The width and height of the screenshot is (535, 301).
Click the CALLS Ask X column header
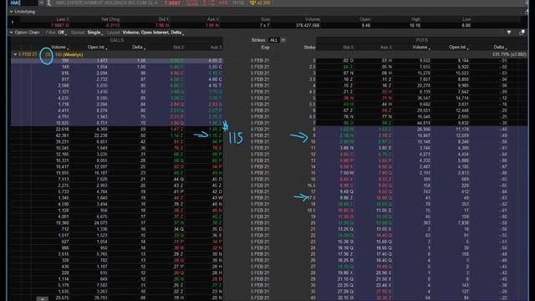click(216, 47)
